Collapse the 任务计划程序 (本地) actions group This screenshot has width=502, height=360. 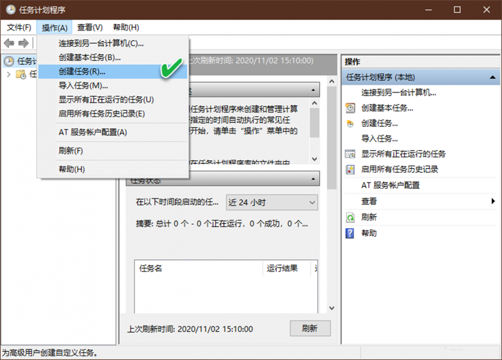coord(492,77)
